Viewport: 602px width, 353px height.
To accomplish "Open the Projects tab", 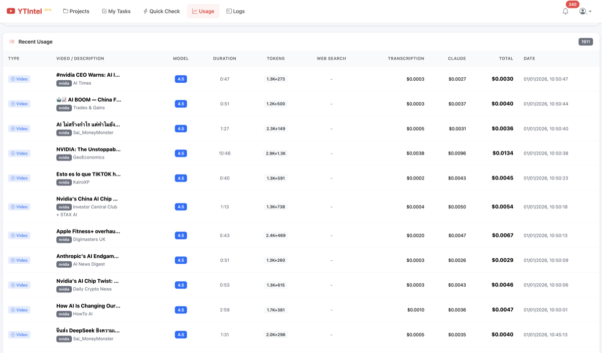I will 76,11.
